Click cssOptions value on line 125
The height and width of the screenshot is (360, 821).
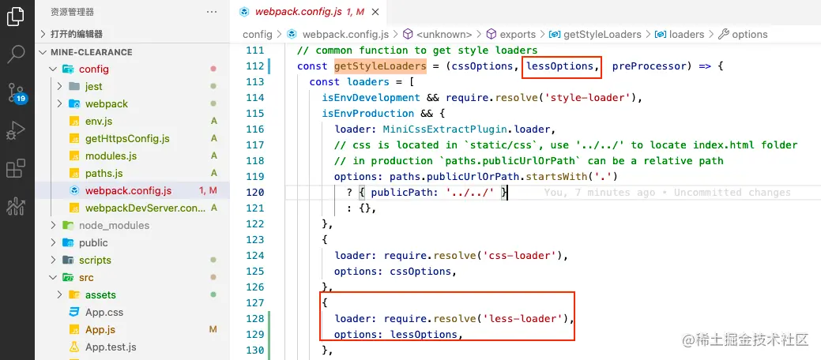[420, 271]
